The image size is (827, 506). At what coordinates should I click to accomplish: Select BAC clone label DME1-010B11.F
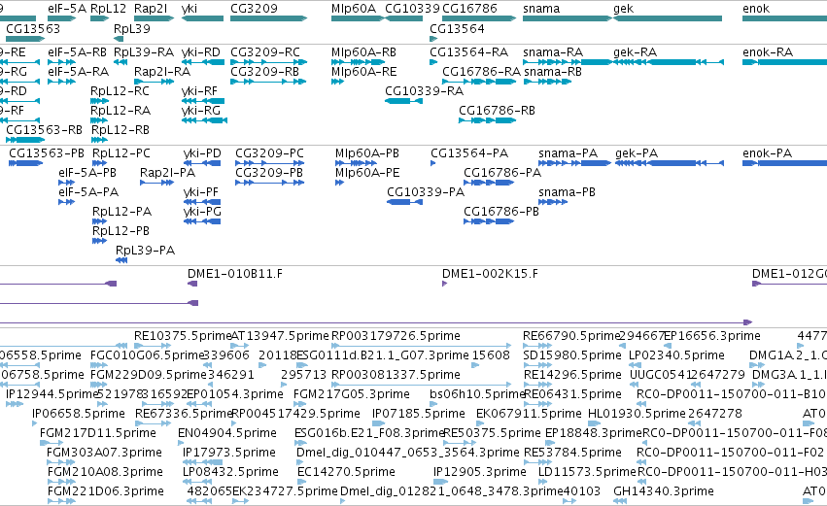click(235, 274)
